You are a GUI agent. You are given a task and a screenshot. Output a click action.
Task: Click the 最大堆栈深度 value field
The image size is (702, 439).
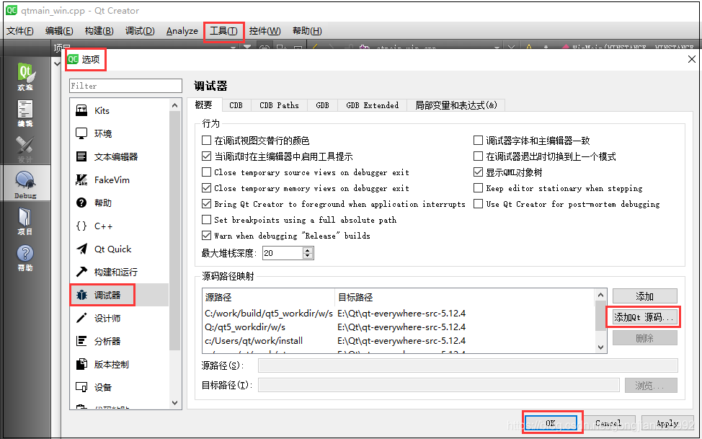[x=283, y=253]
